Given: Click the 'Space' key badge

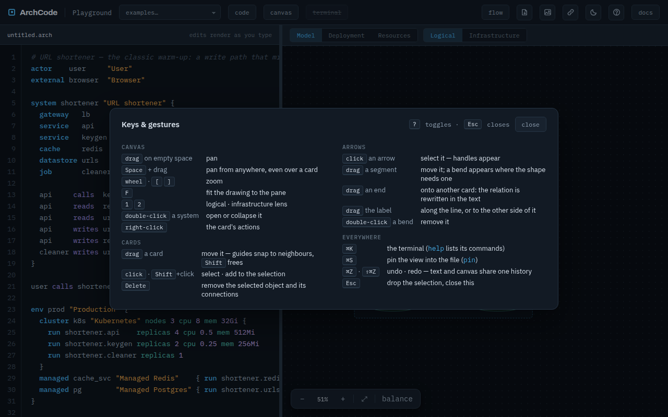Looking at the screenshot, I should (x=134, y=170).
